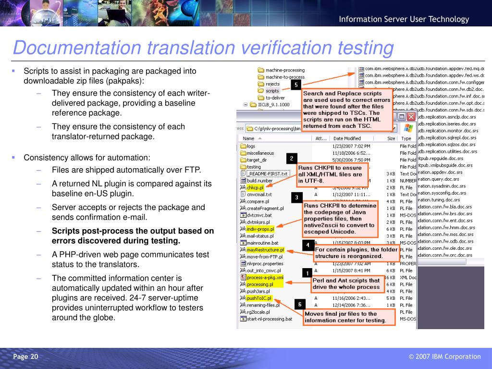The width and height of the screenshot is (492, 369).
Task: Click the start-nl-processing.bat file icon
Action: coord(243,319)
